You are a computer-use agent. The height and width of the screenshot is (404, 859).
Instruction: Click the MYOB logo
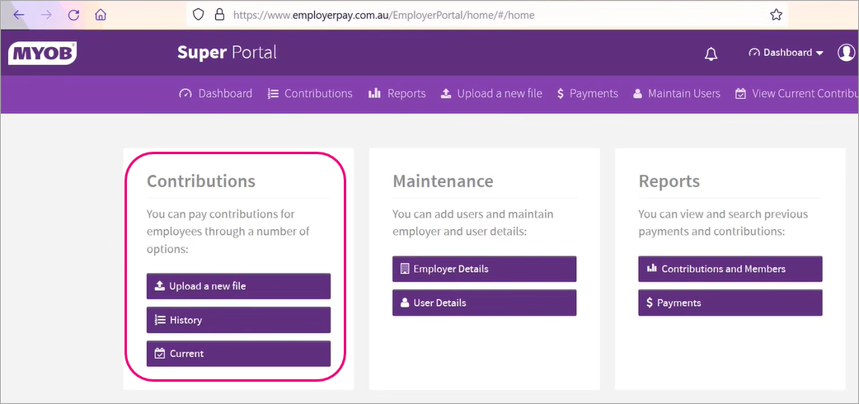pos(43,54)
